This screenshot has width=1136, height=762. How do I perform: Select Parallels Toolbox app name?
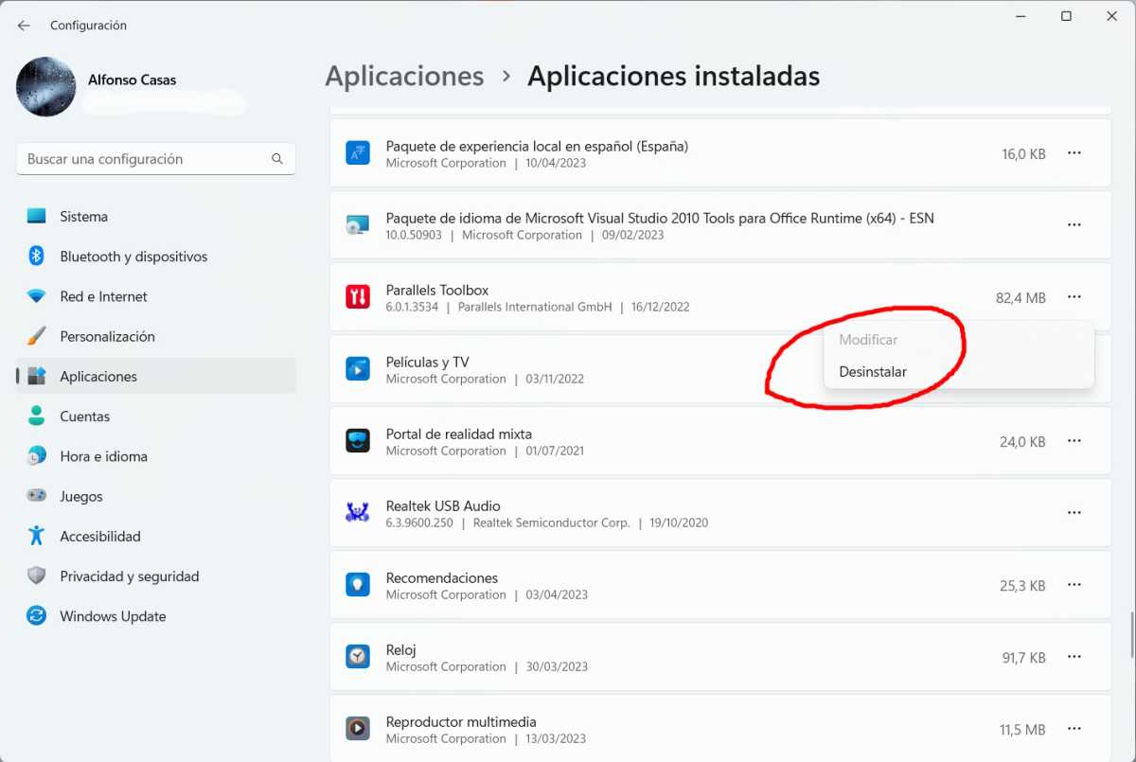click(437, 290)
